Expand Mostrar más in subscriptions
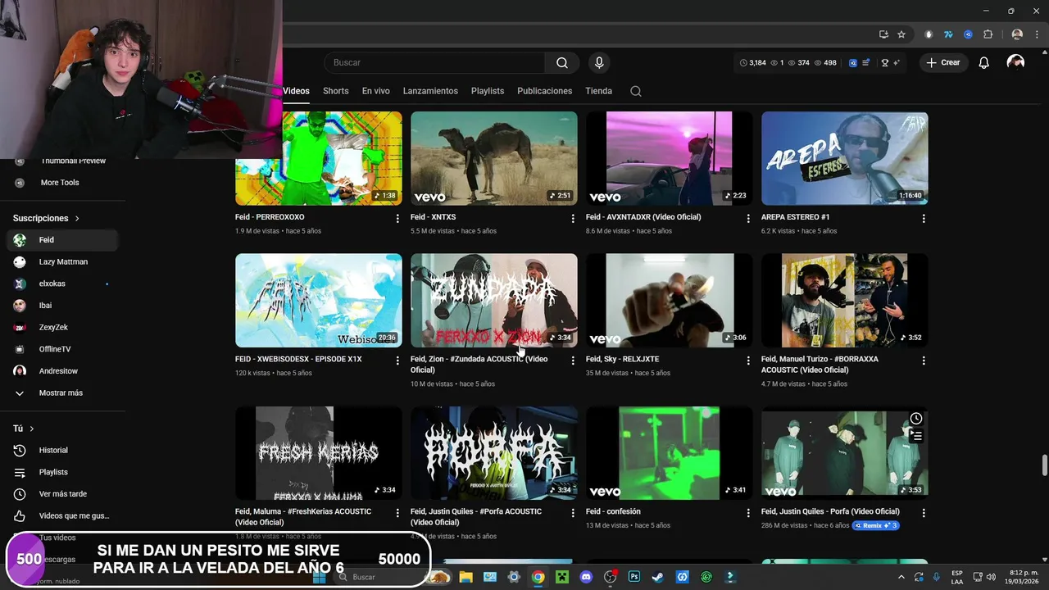The width and height of the screenshot is (1049, 590). 60,393
